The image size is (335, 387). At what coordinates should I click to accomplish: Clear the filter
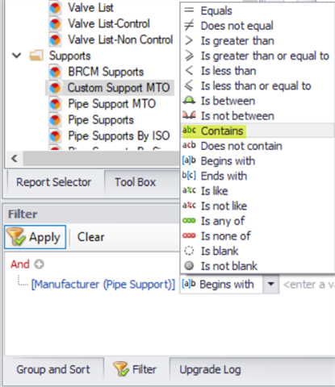pyautogui.click(x=90, y=237)
